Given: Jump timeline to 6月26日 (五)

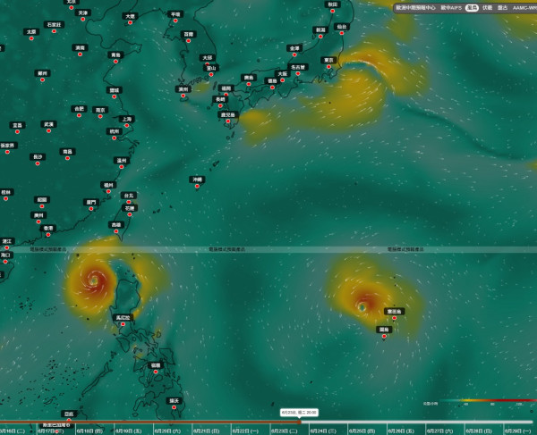Looking at the screenshot, I should [401, 431].
